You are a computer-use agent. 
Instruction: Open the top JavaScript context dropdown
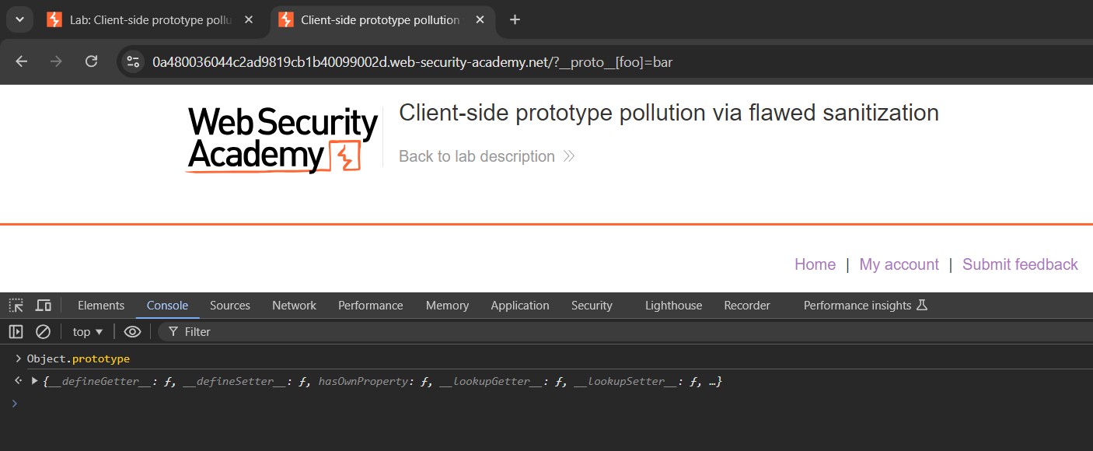(88, 332)
